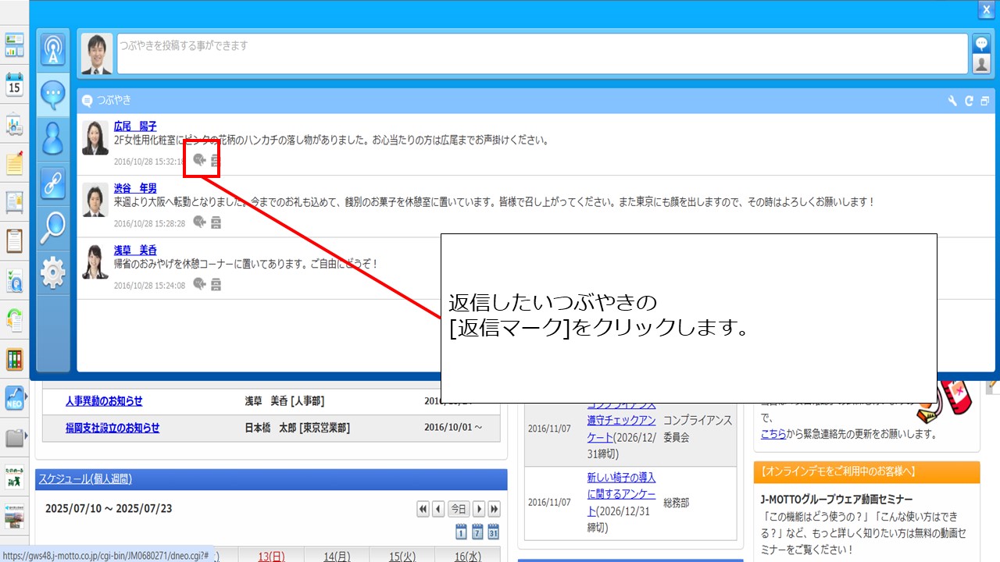
Task: Open 広尾 陽子's profile link
Action: tap(135, 126)
